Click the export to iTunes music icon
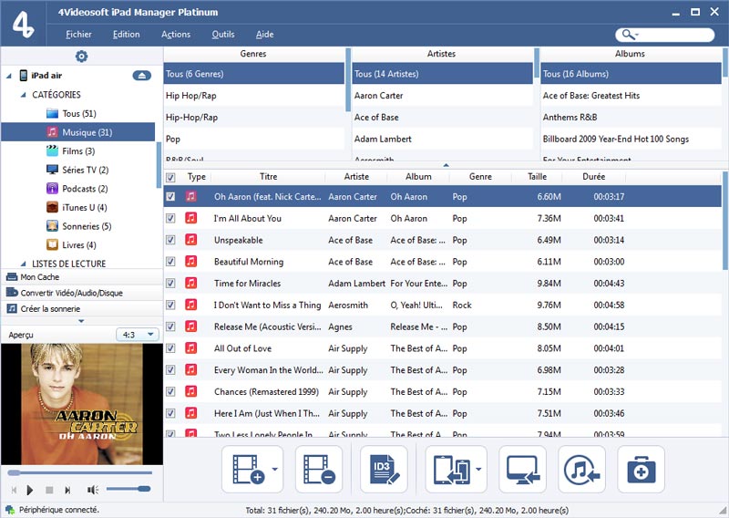 pos(582,470)
